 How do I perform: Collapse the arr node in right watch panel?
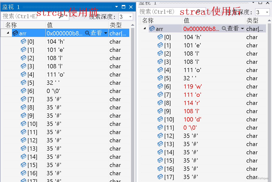coord(144,28)
